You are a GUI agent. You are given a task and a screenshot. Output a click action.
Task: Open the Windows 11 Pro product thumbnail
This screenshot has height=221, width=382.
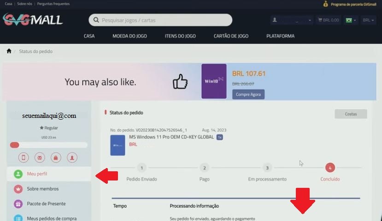(118, 145)
